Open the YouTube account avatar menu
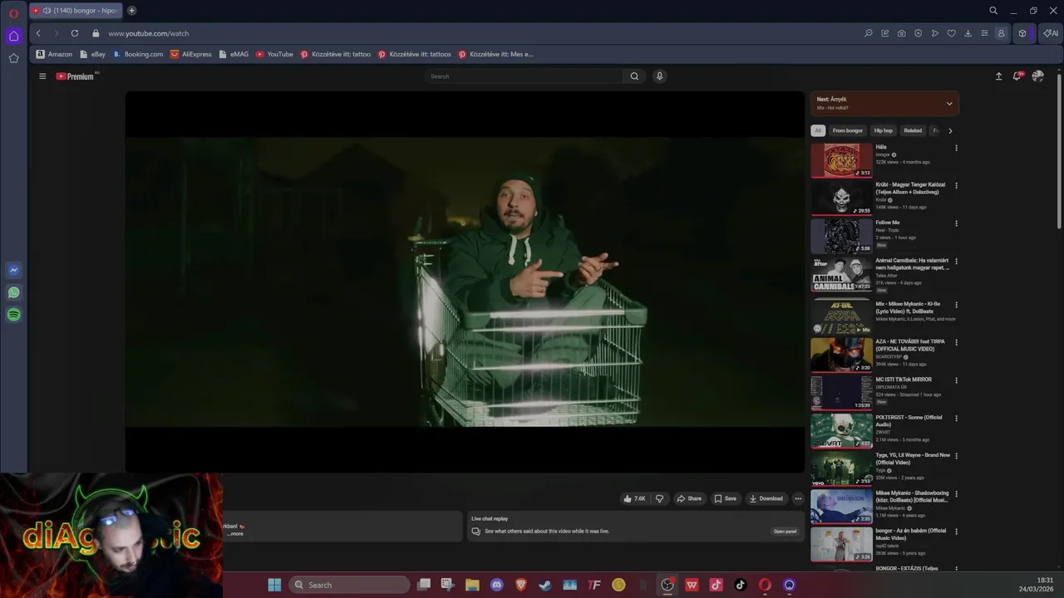Image resolution: width=1064 pixels, height=598 pixels. click(1037, 76)
